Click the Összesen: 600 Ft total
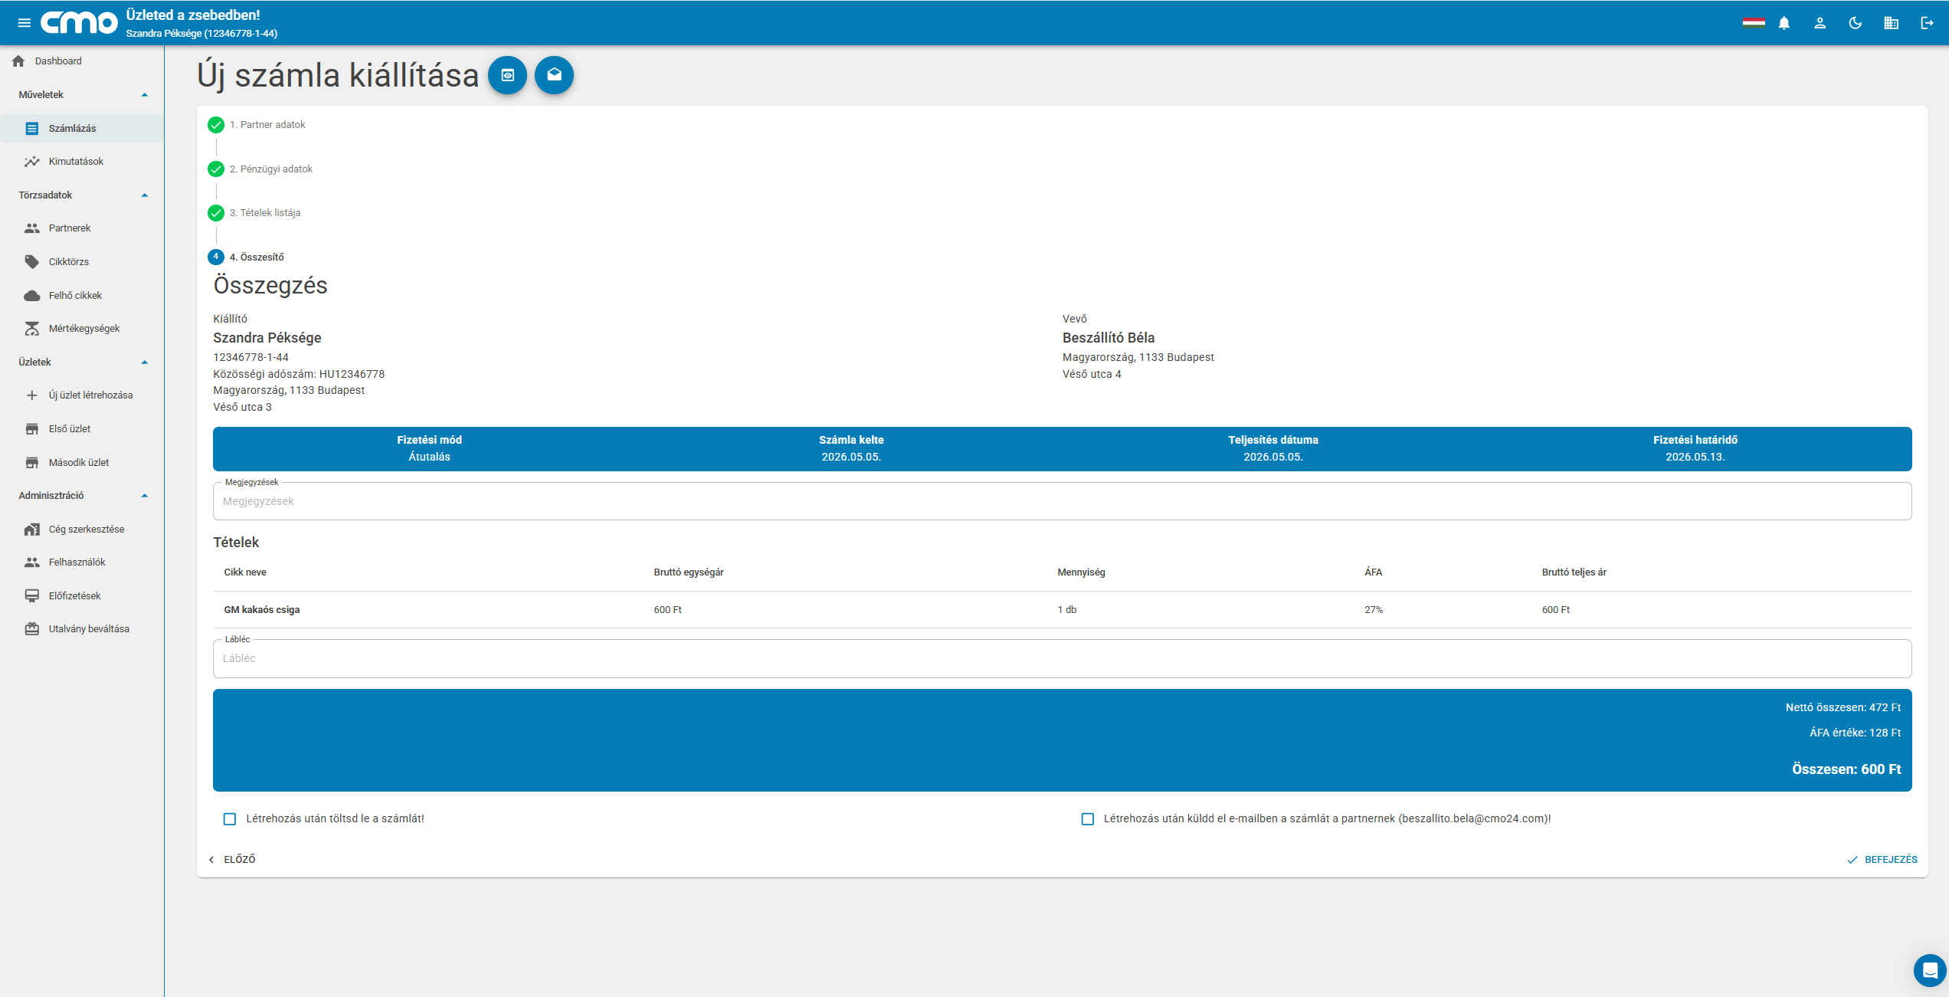This screenshot has width=1949, height=997. [x=1846, y=769]
